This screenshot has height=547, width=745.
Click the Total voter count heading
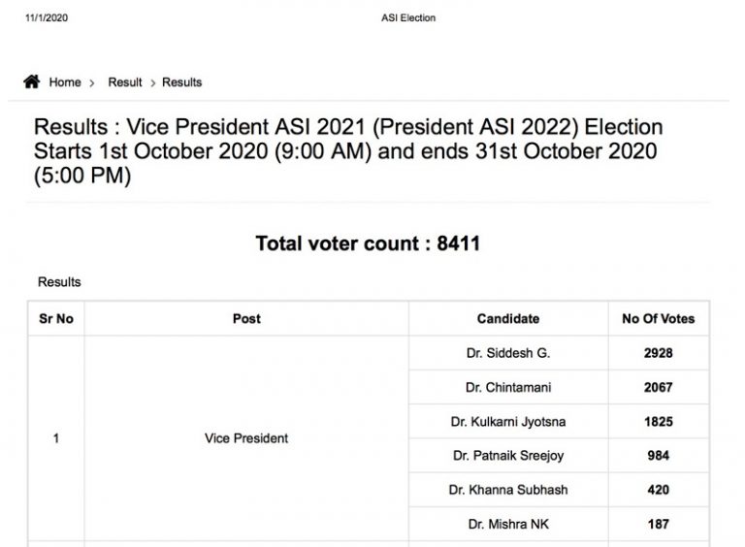pos(368,243)
